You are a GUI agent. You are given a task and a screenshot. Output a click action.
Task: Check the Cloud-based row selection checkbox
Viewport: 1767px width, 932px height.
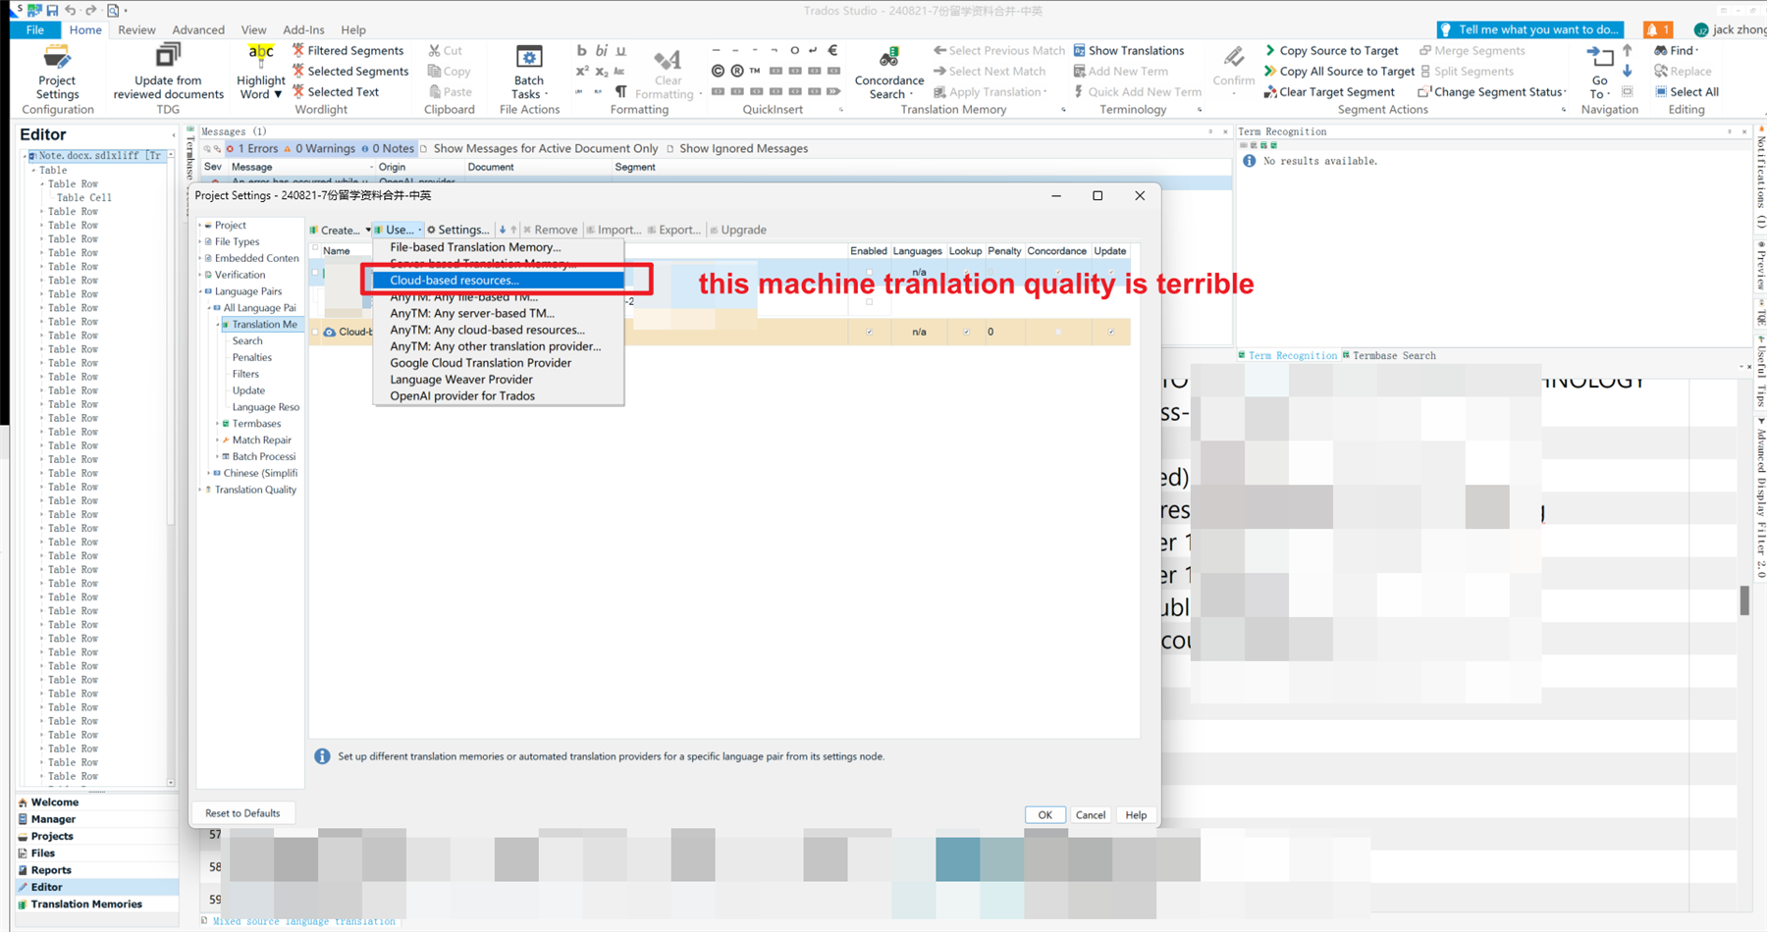tap(316, 332)
